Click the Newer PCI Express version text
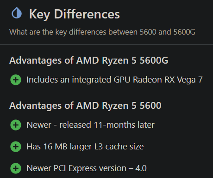The image size is (213, 178). 87,168
